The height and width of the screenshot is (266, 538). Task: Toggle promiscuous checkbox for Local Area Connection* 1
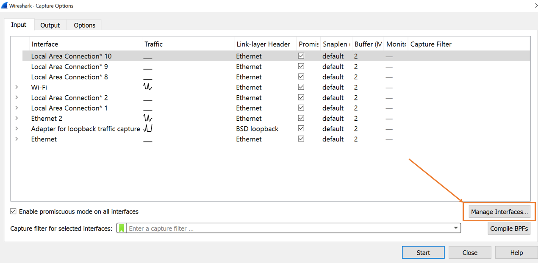click(x=301, y=108)
